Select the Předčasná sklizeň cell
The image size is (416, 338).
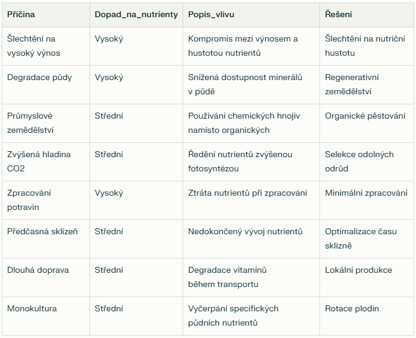(46, 239)
